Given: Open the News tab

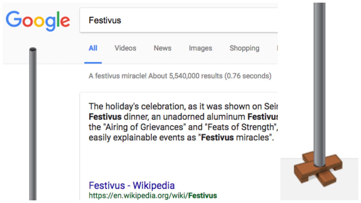Looking at the screenshot, I should [163, 48].
